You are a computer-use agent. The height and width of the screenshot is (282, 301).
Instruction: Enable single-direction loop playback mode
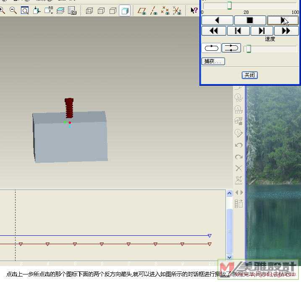[x=211, y=48]
